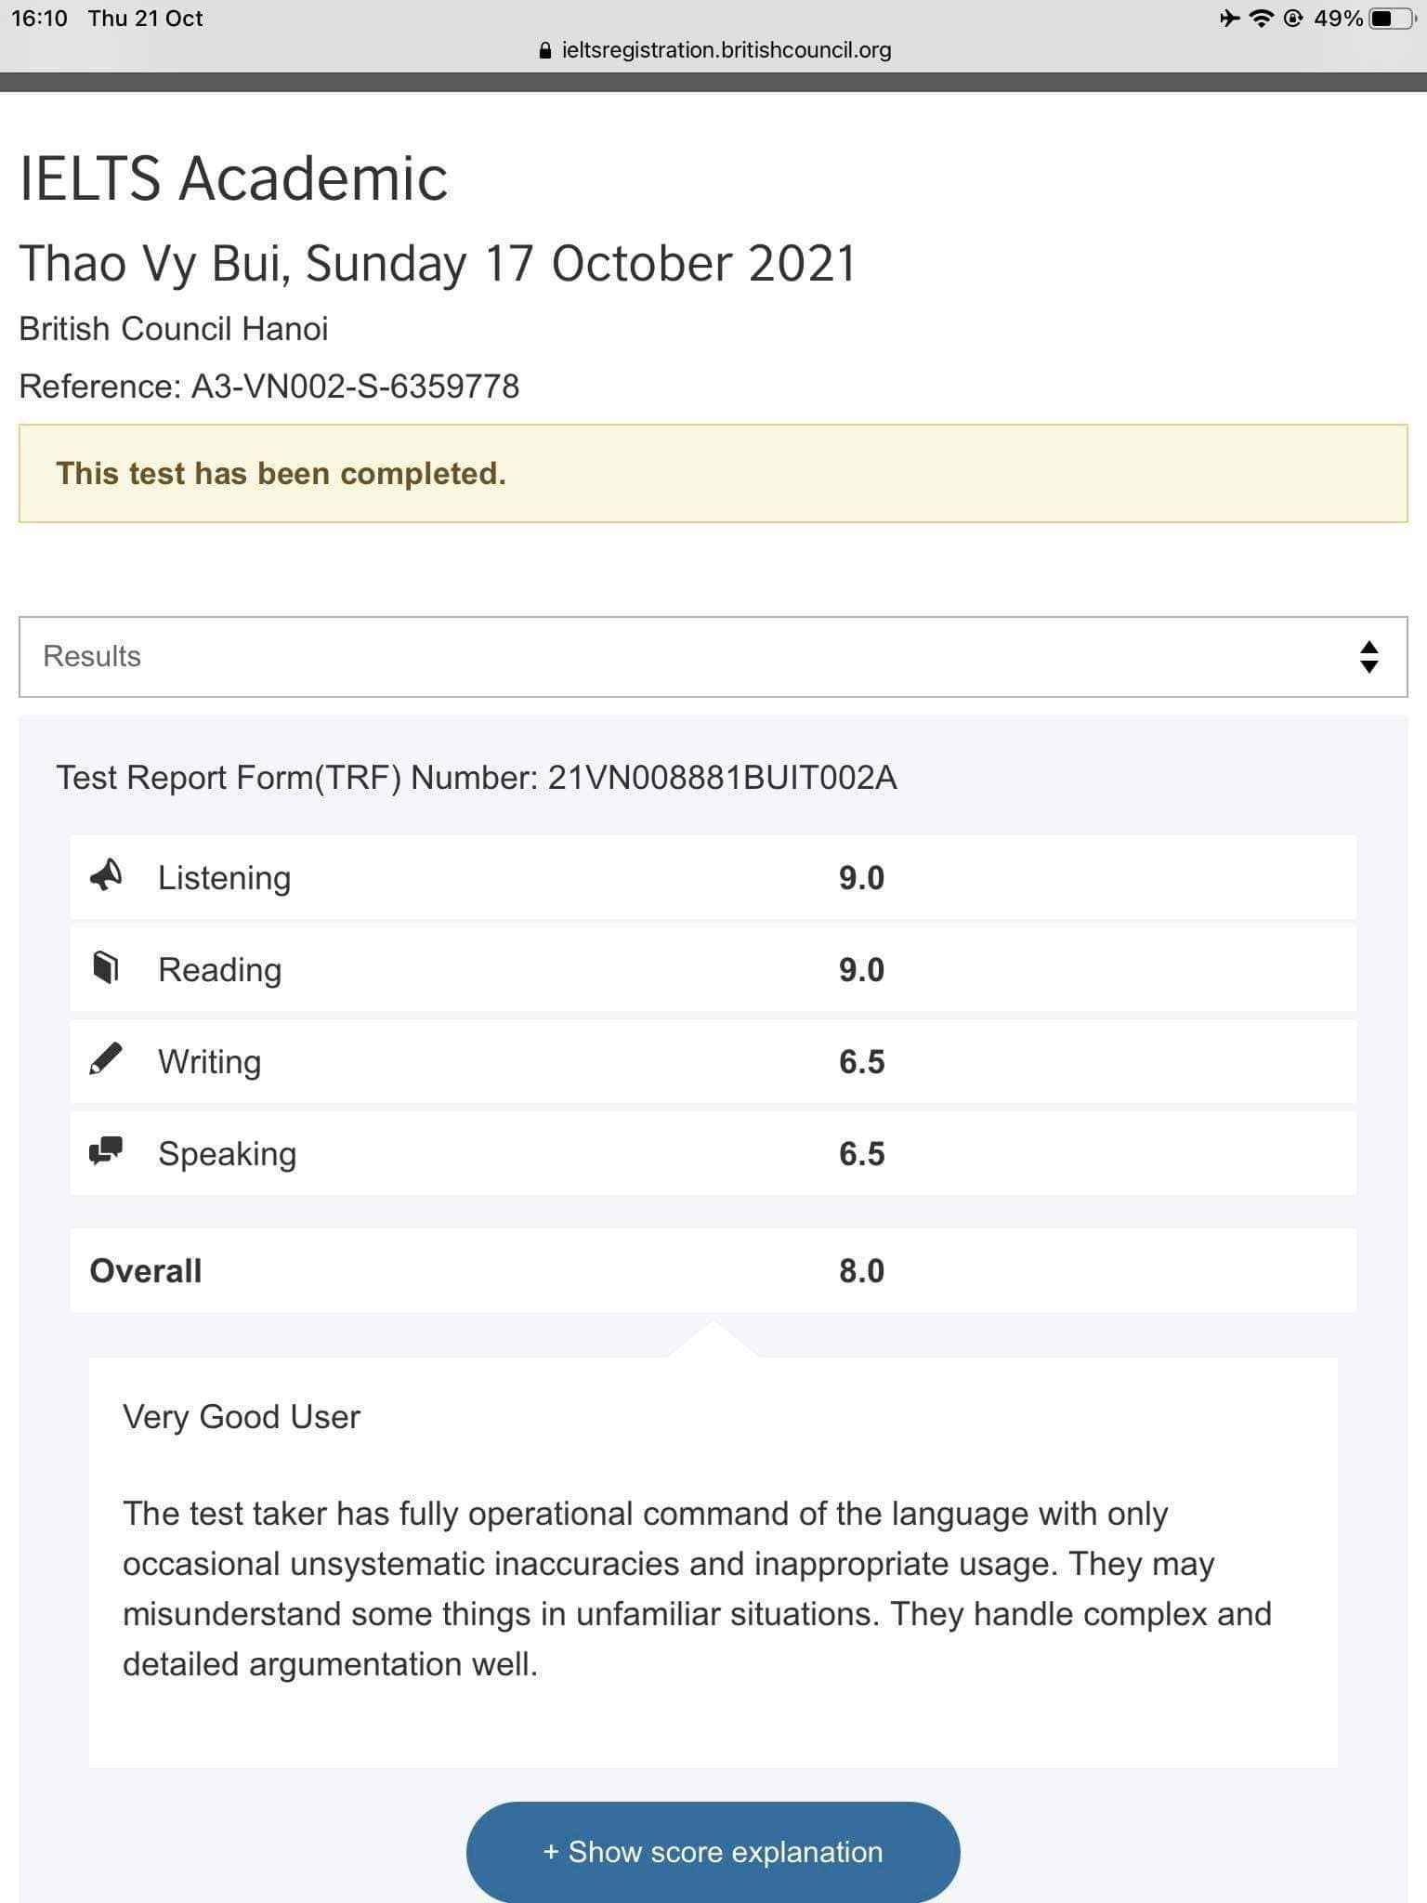
Task: Click the Reading book icon
Action: click(x=106, y=967)
